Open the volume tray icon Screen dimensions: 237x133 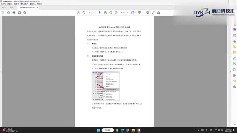coord(219,130)
